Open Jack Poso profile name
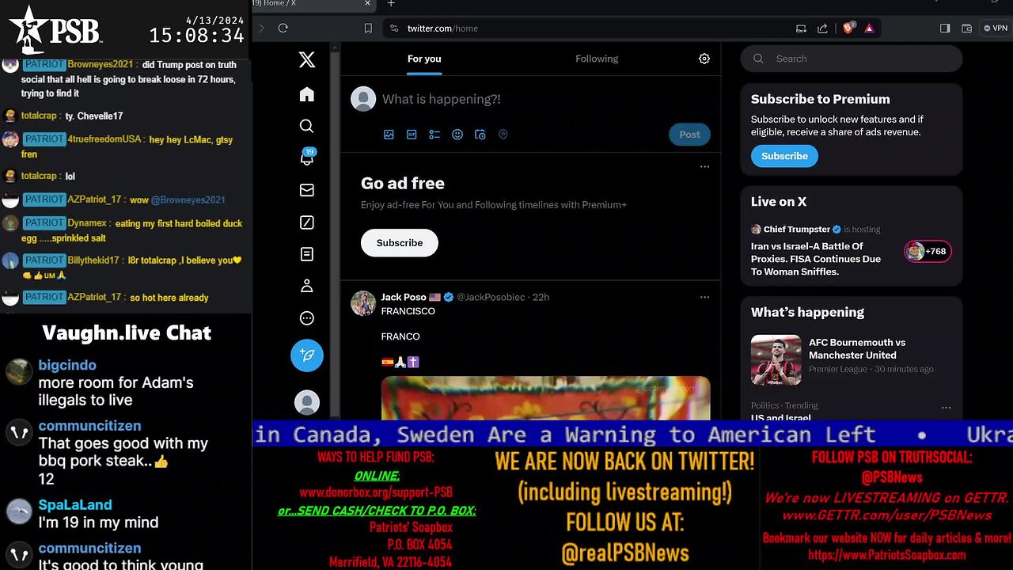 click(404, 297)
